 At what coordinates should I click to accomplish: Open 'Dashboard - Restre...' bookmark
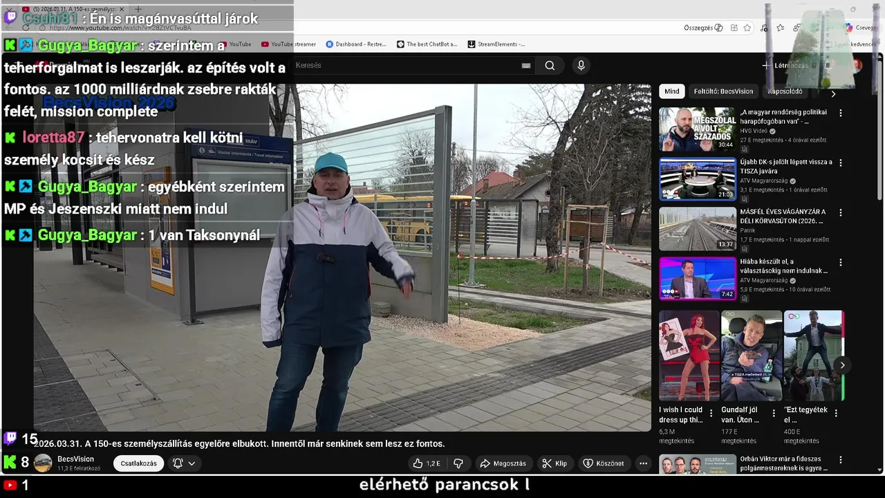pos(356,44)
